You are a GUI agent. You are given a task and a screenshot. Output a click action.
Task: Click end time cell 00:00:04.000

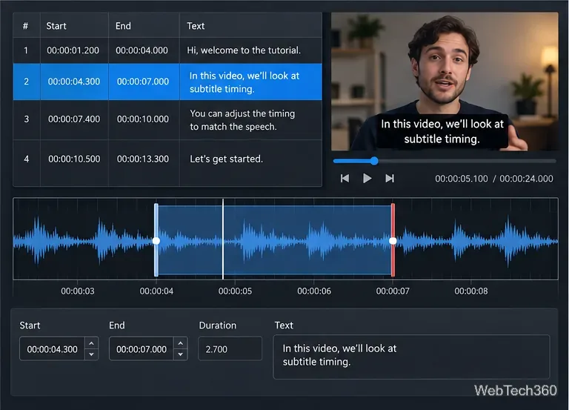click(142, 50)
